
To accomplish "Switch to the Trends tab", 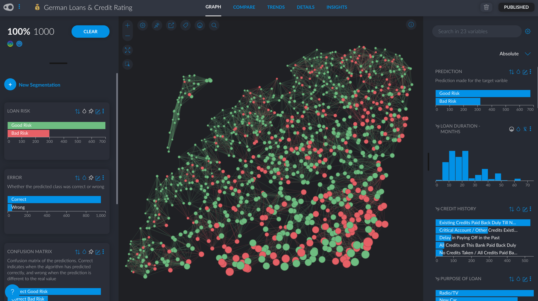I will [x=276, y=7].
